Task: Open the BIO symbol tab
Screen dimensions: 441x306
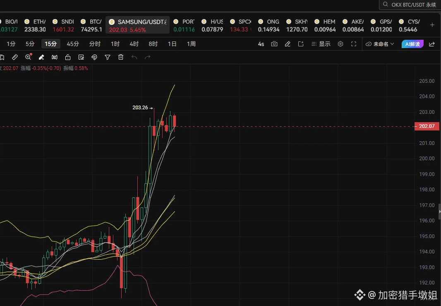Action: [9, 25]
